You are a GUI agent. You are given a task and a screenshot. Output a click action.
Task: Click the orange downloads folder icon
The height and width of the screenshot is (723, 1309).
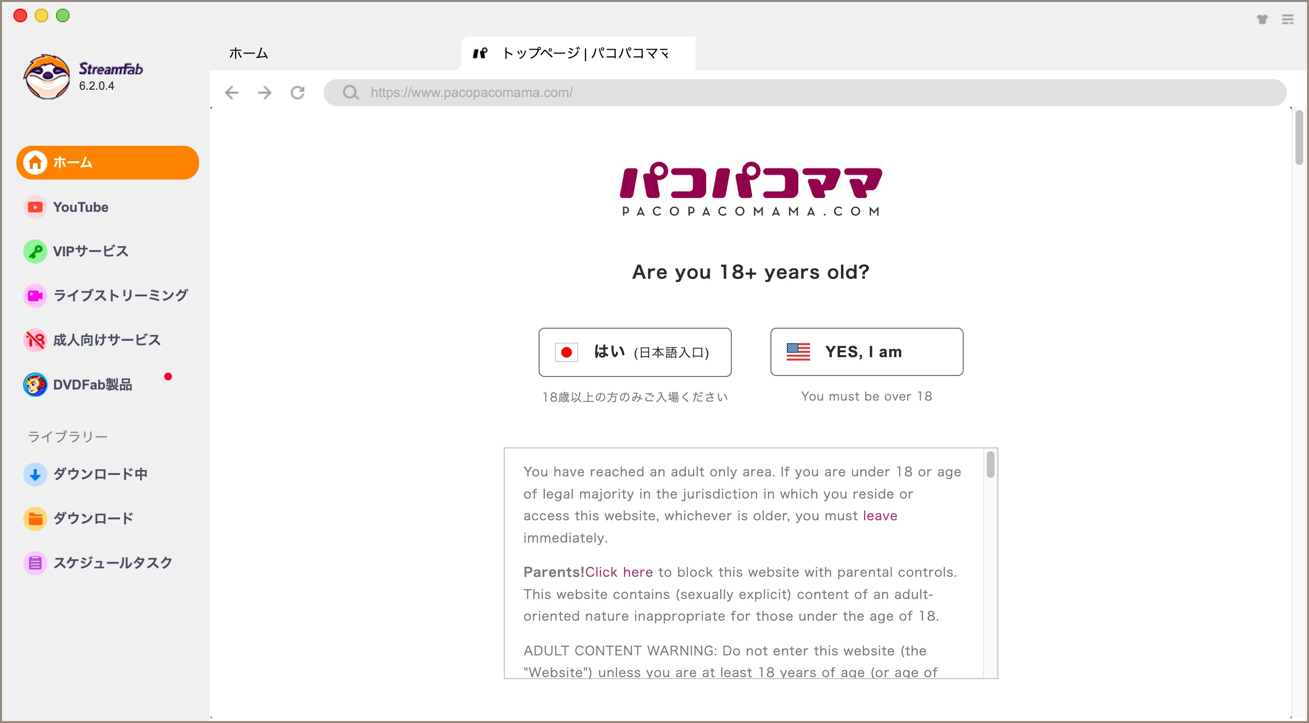click(x=35, y=518)
